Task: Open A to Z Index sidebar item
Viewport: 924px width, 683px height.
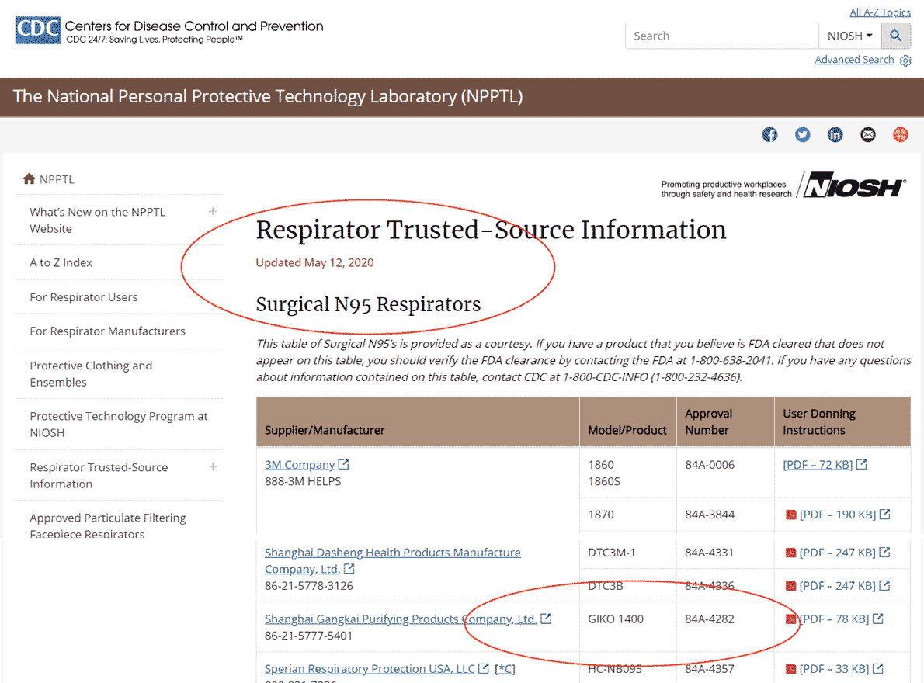Action: point(61,262)
